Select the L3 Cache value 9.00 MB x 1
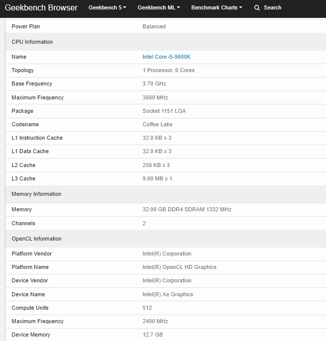326x341 pixels. pos(157,178)
